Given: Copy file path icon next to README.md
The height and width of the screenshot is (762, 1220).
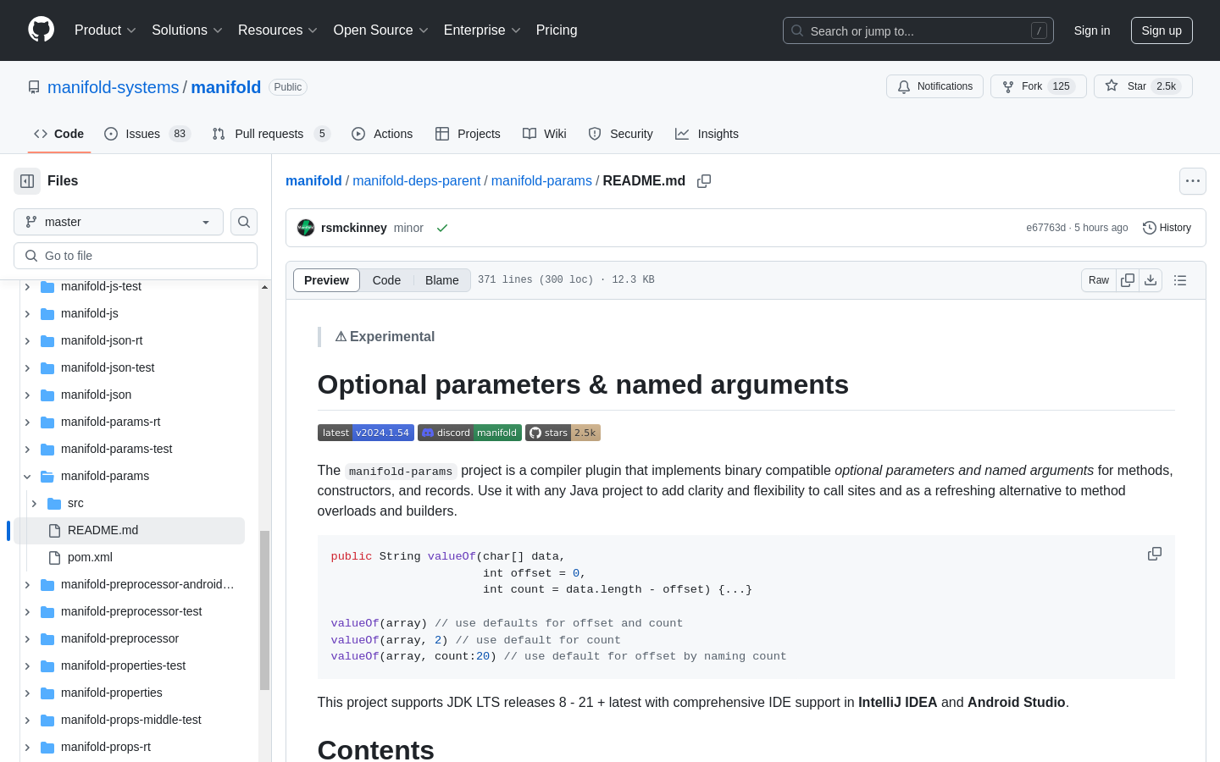Looking at the screenshot, I should (x=704, y=181).
